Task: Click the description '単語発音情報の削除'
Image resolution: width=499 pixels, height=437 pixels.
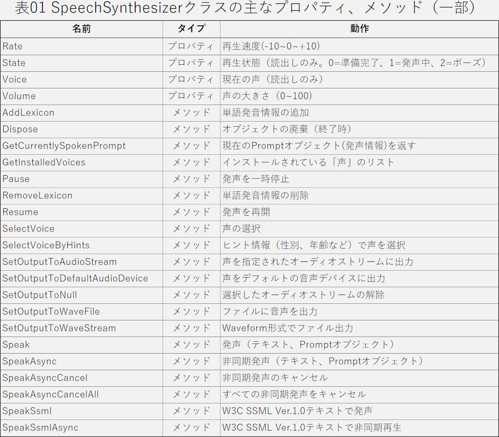Action: (265, 195)
